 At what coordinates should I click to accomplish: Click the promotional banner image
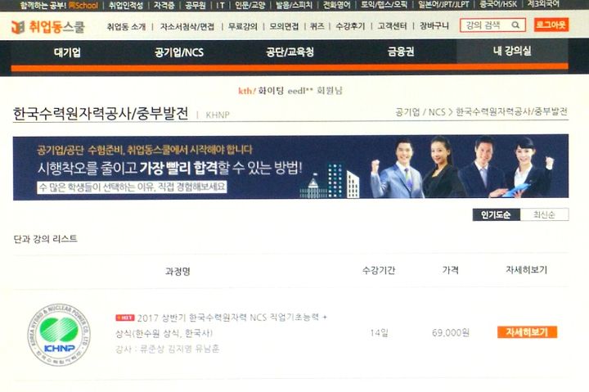coord(290,167)
